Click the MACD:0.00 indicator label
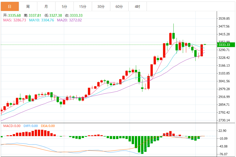236x157 pixels. click(x=12, y=126)
